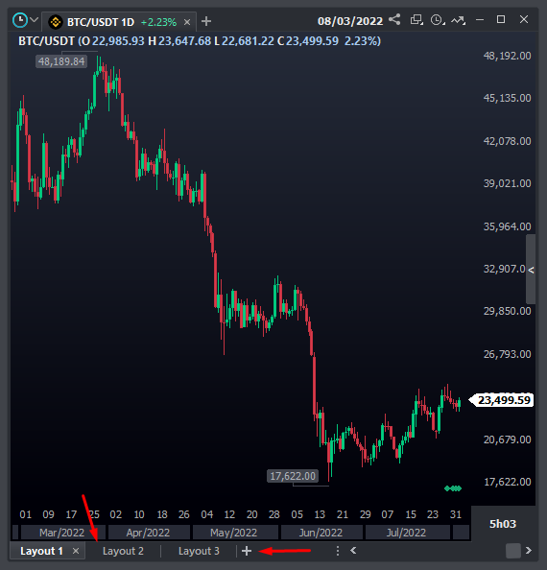Click the 20,679.00 price axis label
The height and width of the screenshot is (570, 547).
[507, 439]
